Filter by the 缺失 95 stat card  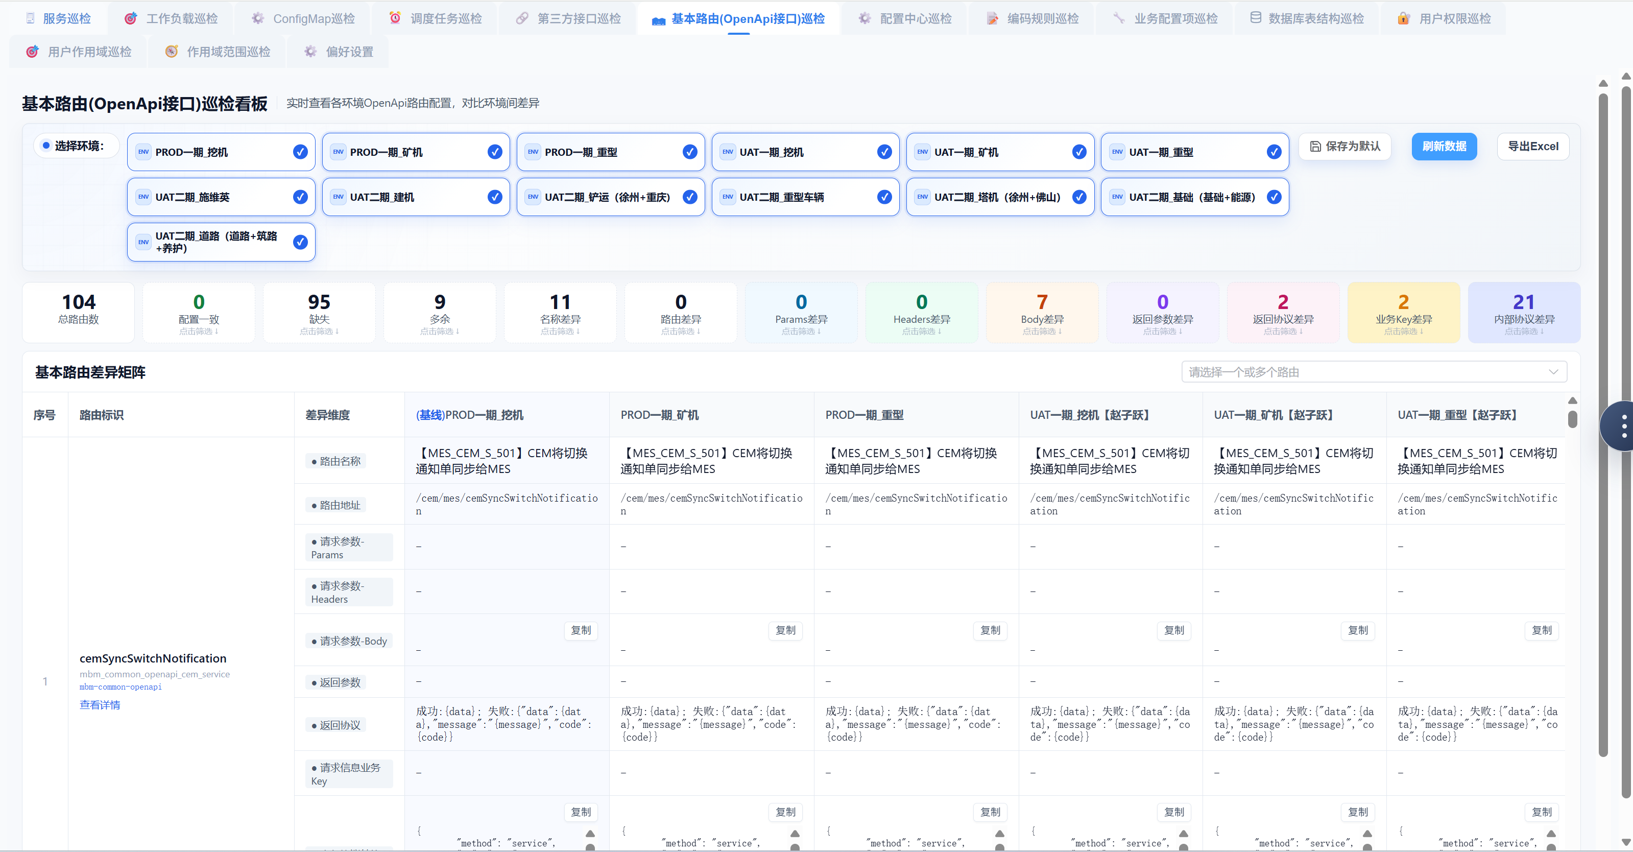pos(320,313)
